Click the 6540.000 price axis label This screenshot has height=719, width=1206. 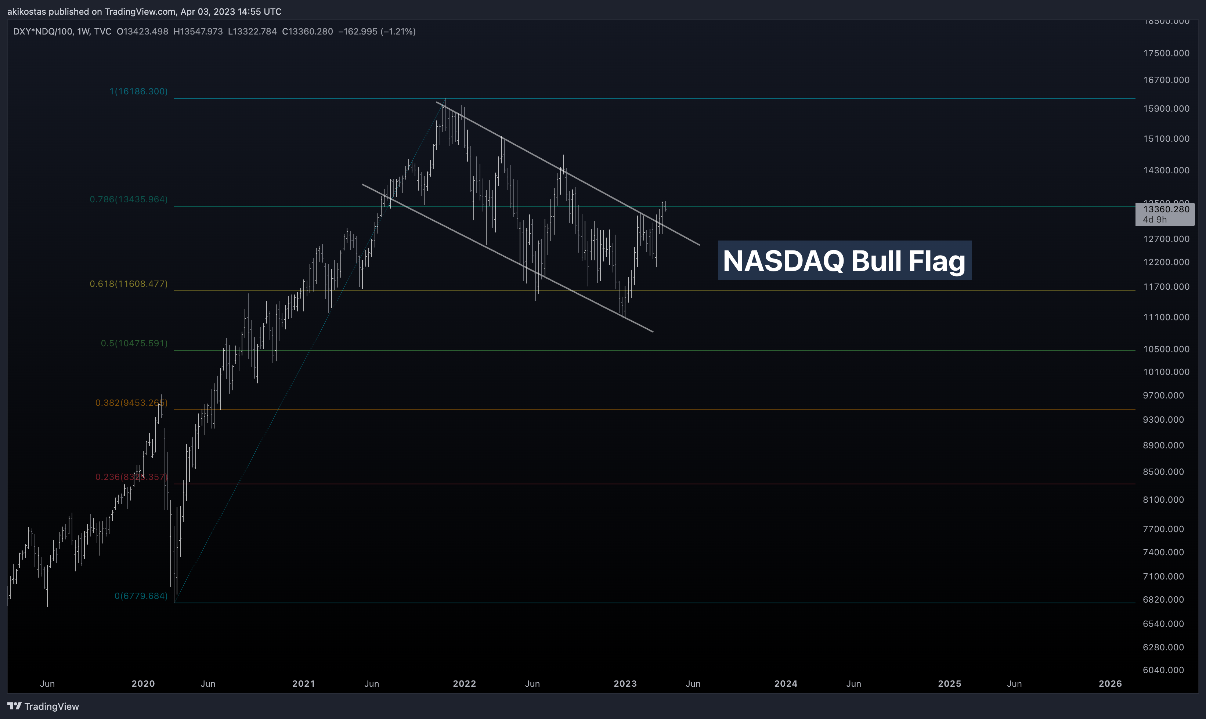1163,624
